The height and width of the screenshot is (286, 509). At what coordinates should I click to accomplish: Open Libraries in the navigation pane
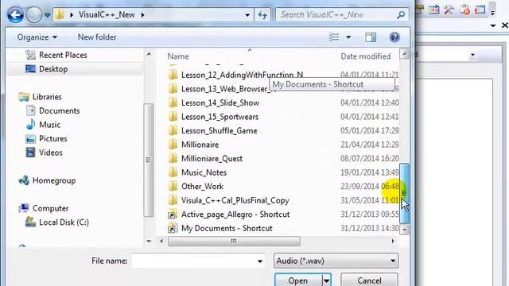(x=47, y=97)
